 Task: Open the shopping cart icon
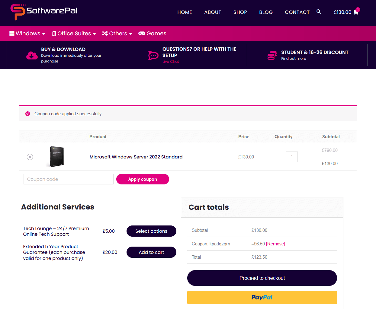coord(355,12)
